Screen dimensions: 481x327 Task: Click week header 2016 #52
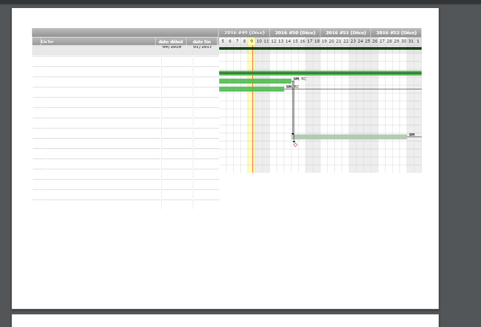pos(396,33)
